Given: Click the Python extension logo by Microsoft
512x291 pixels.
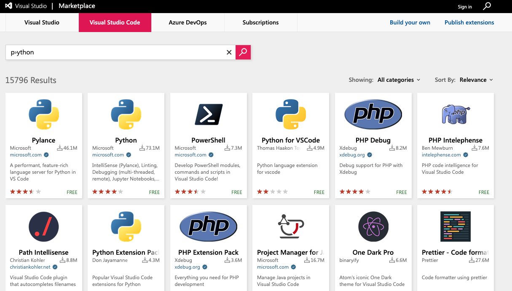Looking at the screenshot, I should (126, 114).
